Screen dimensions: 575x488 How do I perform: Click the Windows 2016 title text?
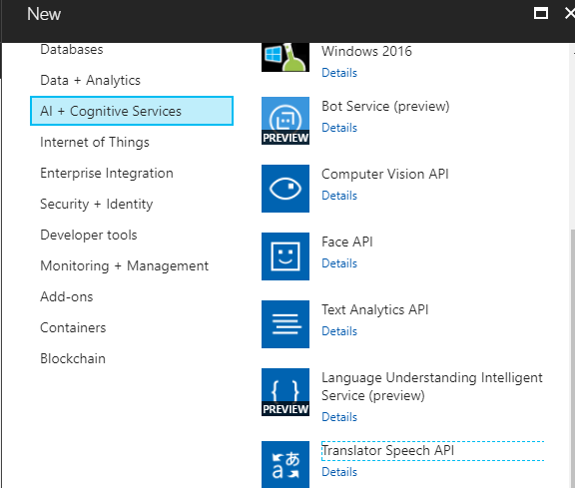[x=366, y=51]
